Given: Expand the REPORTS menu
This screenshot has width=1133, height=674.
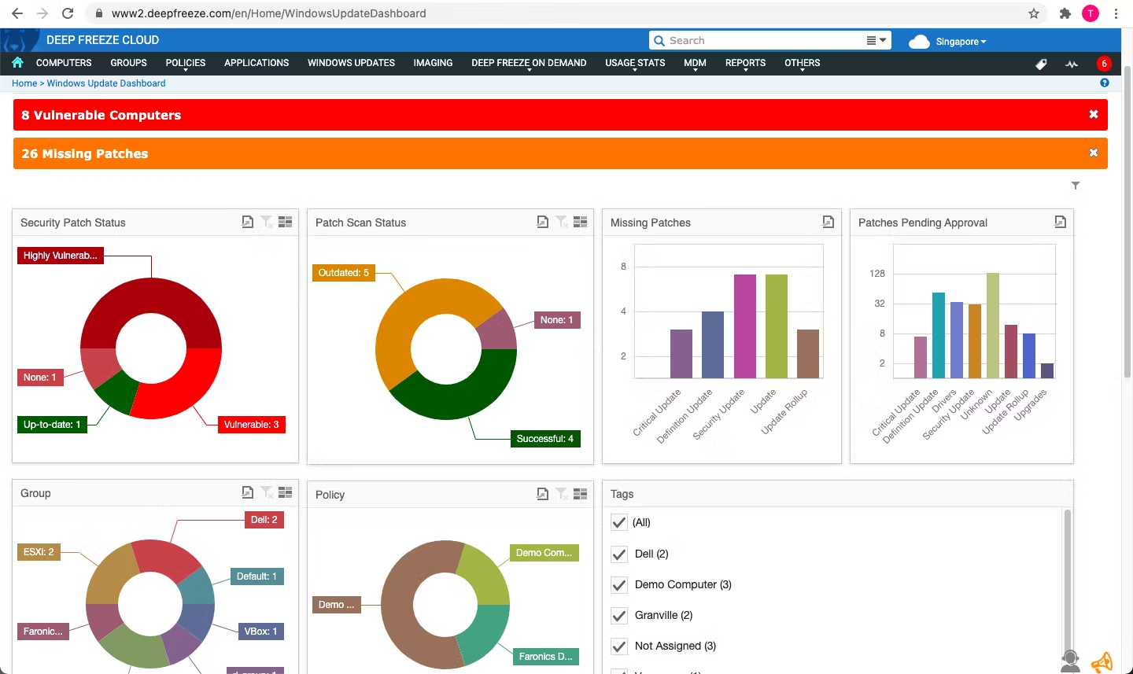Looking at the screenshot, I should [x=745, y=63].
